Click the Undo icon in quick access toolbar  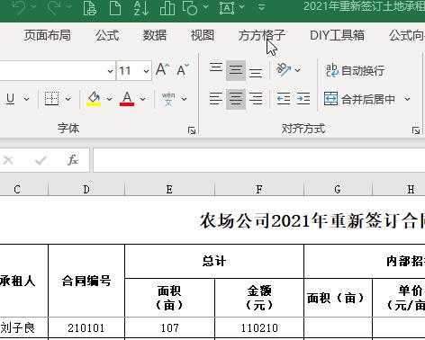pos(19,7)
